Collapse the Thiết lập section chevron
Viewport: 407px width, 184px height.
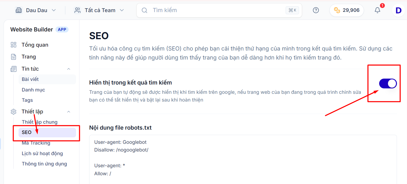[69, 112]
